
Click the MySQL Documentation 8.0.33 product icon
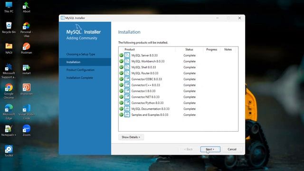point(127,109)
